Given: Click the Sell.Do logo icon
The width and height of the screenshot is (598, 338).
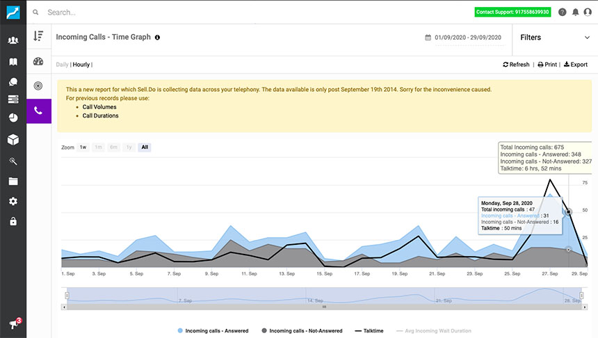Looking at the screenshot, I should [x=13, y=13].
